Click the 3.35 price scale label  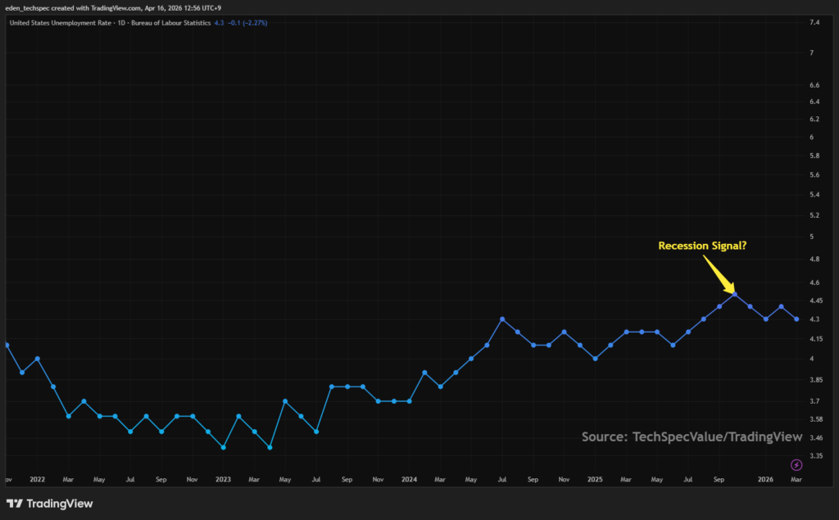816,456
